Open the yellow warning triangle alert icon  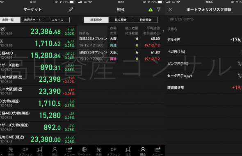[151, 9]
